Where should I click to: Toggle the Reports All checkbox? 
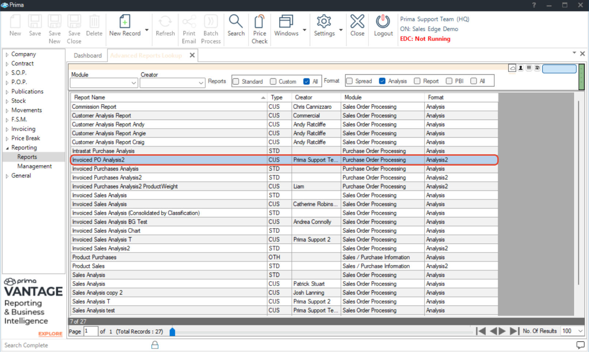coord(307,81)
